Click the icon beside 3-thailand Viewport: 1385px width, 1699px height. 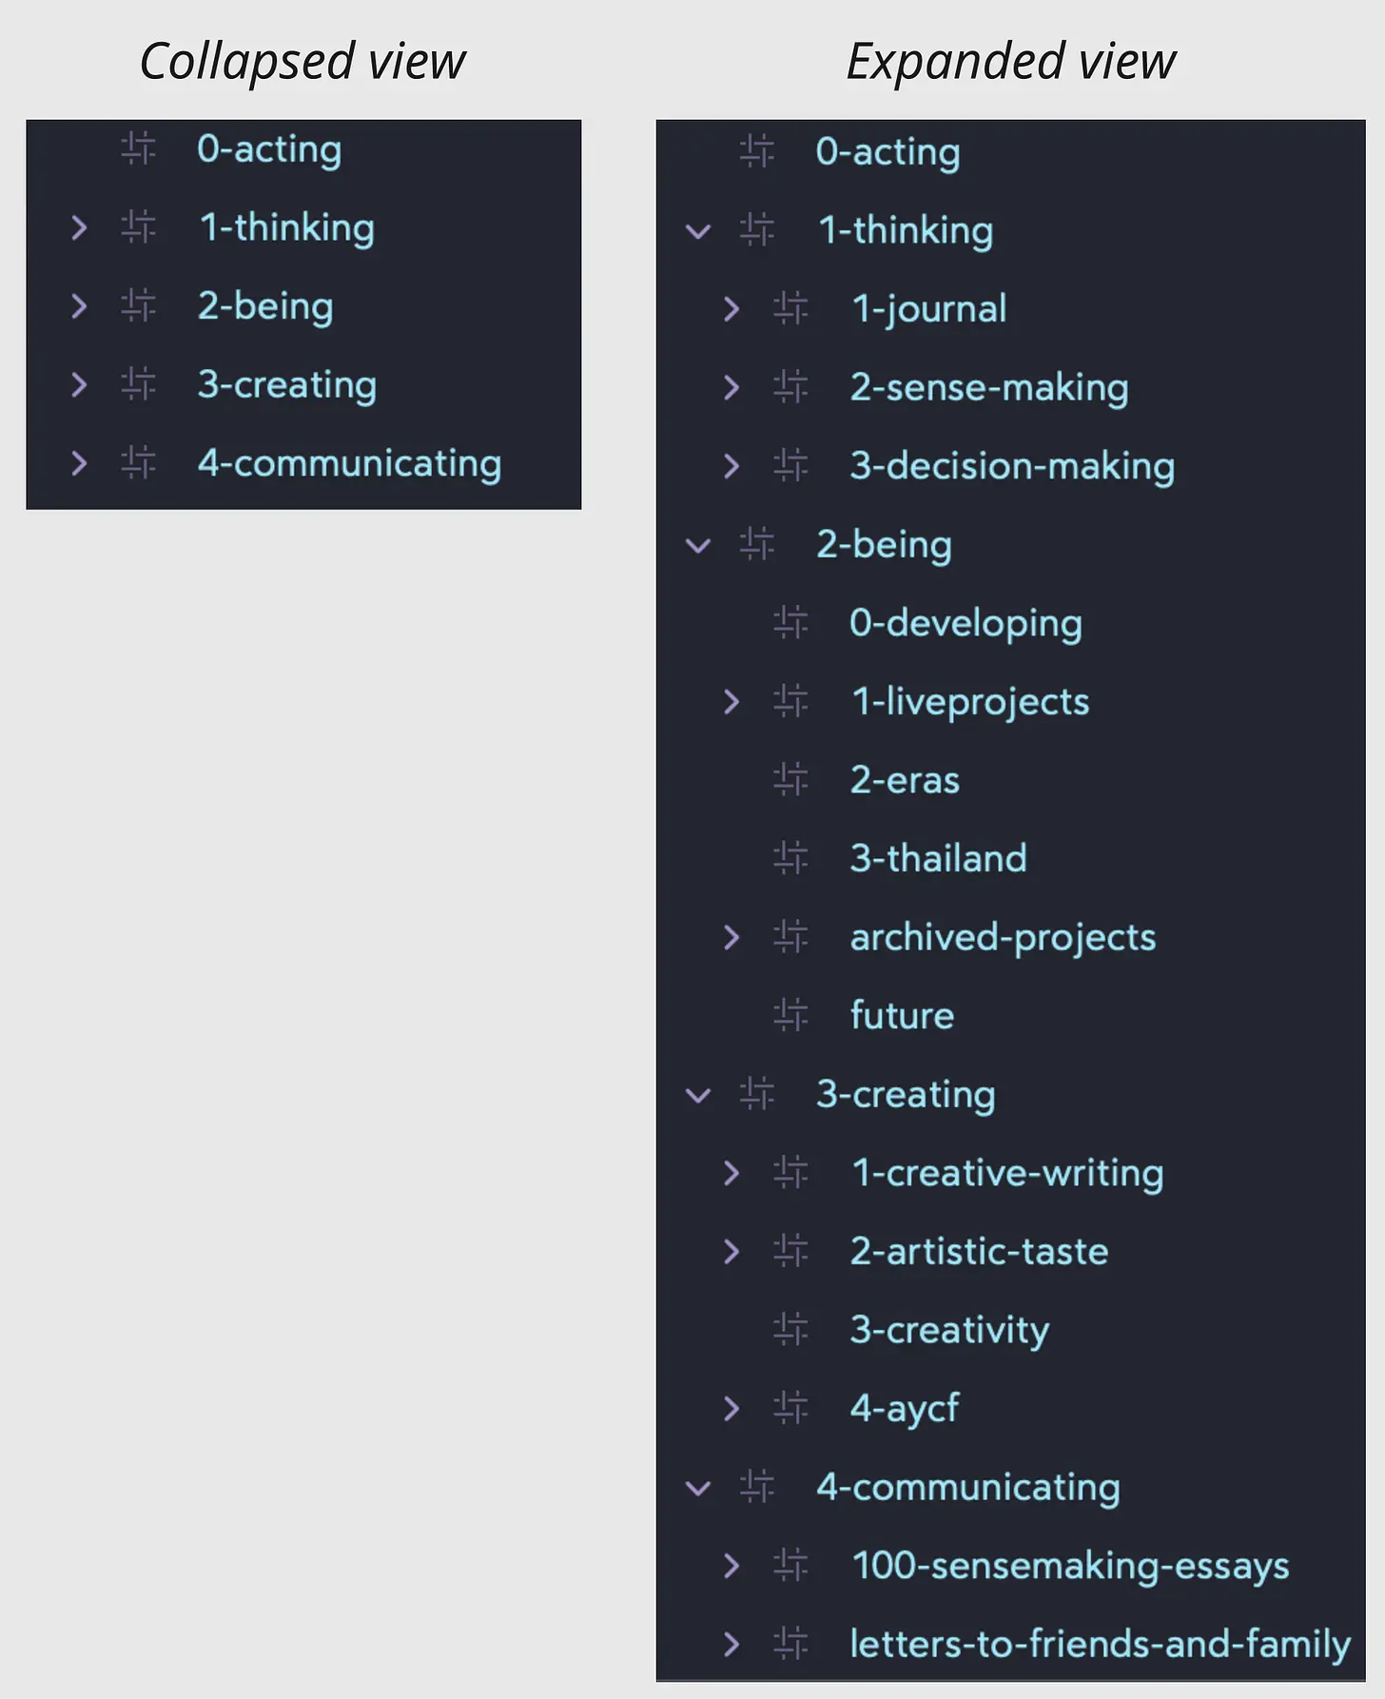[x=790, y=858]
